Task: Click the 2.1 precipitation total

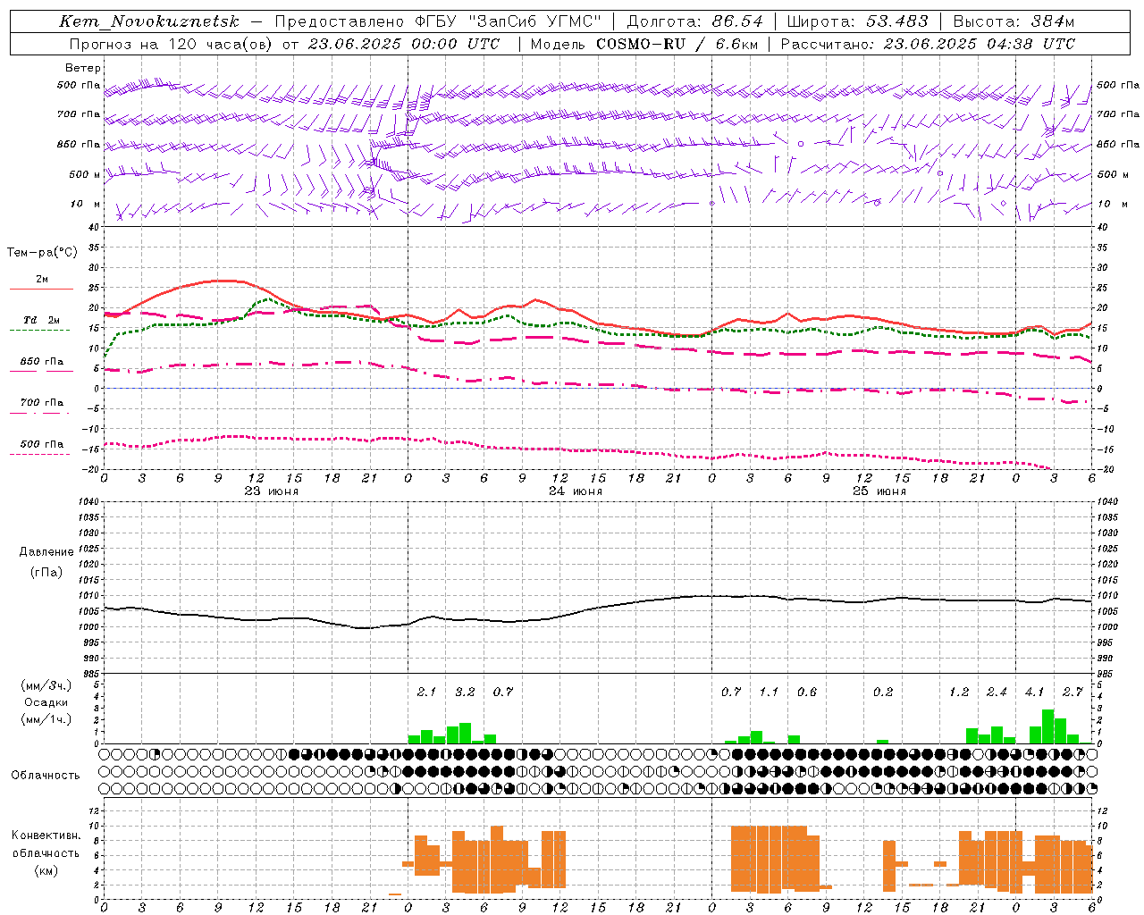Action: pyautogui.click(x=426, y=692)
